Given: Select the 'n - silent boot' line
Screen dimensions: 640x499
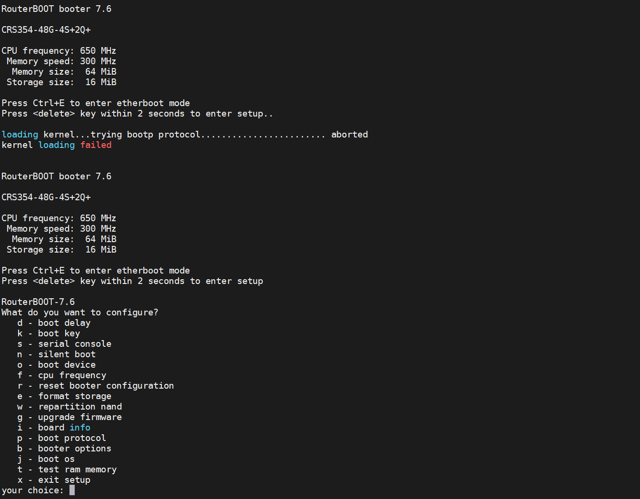Looking at the screenshot, I should pos(56,354).
